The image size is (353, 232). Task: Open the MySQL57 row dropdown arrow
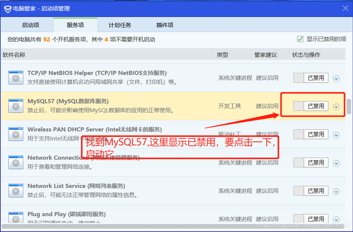[336, 107]
